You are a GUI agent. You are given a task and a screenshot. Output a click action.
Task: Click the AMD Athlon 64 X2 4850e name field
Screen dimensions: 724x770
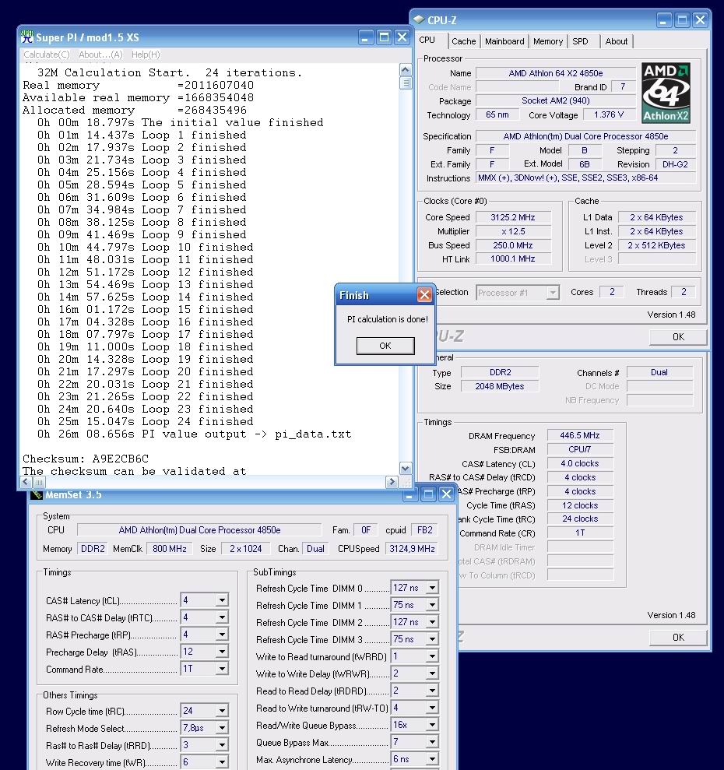556,73
